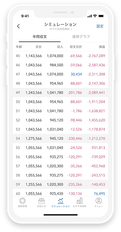The height and width of the screenshot is (232, 121).
Task: Select the age 49 highlighted row
Action: pyautogui.click(x=60, y=92)
